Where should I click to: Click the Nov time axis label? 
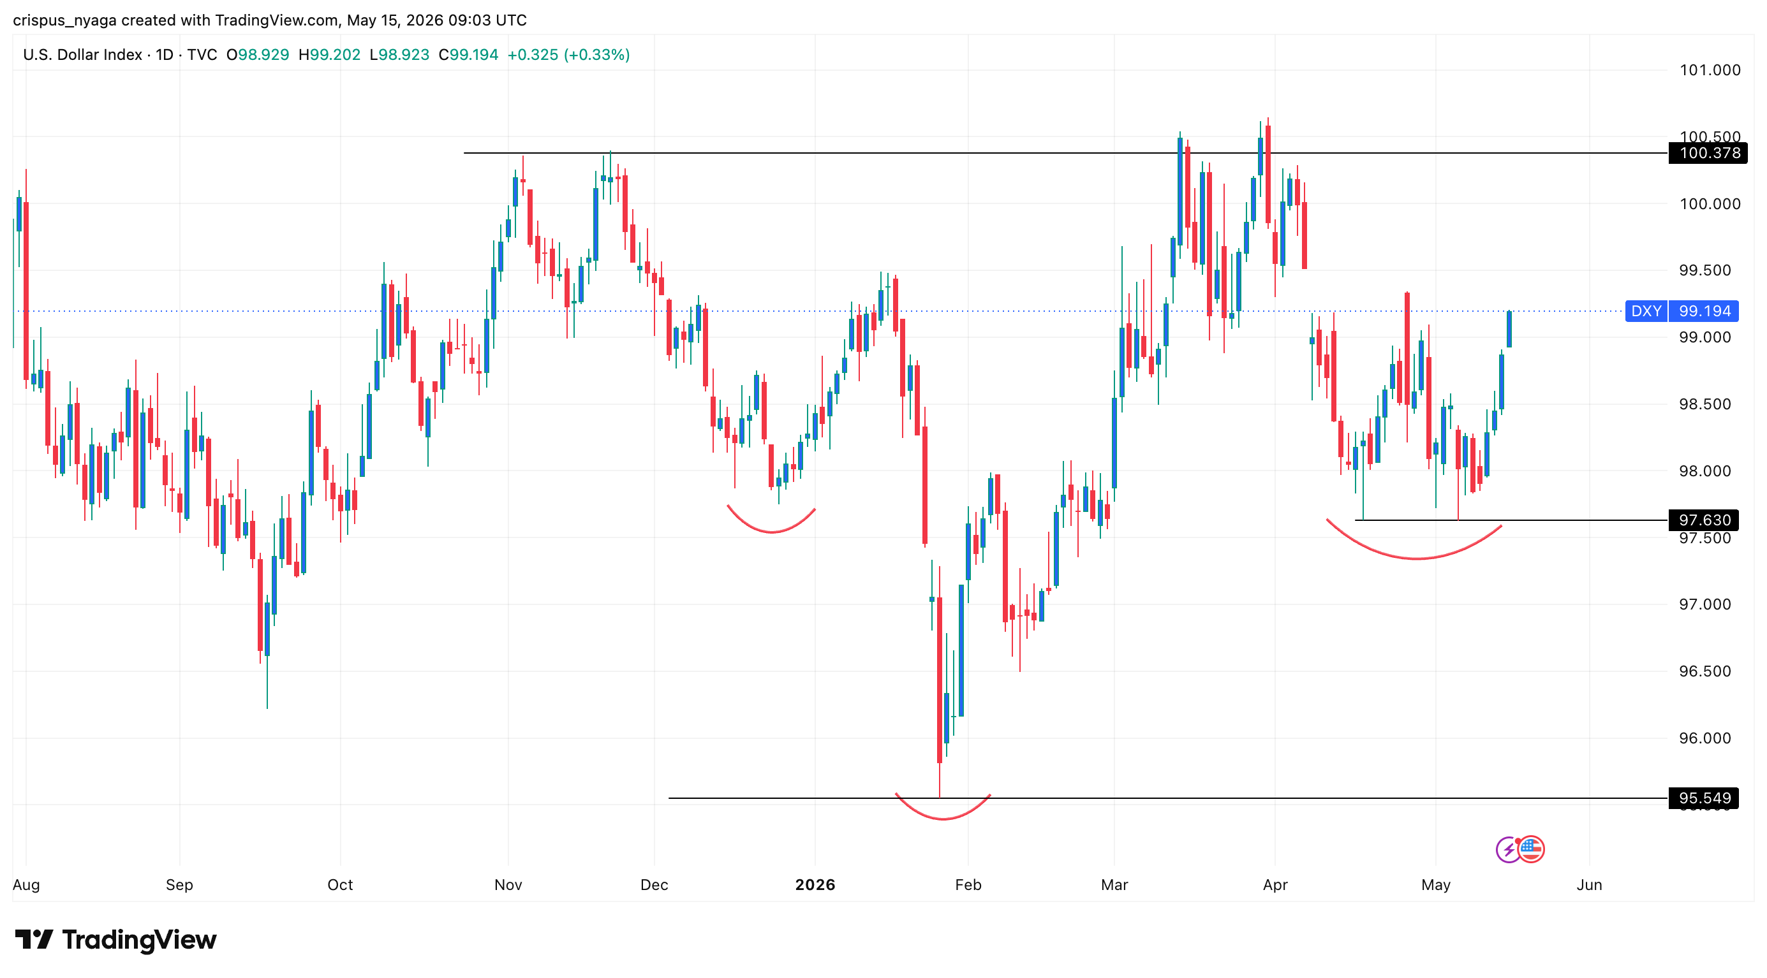coord(508,885)
